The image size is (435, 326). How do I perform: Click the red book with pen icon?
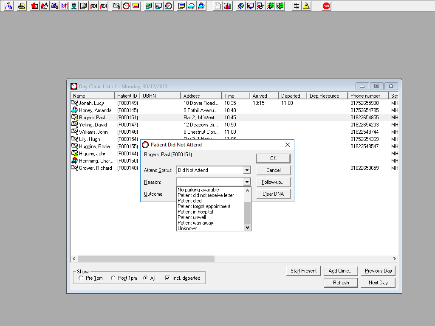(x=44, y=6)
